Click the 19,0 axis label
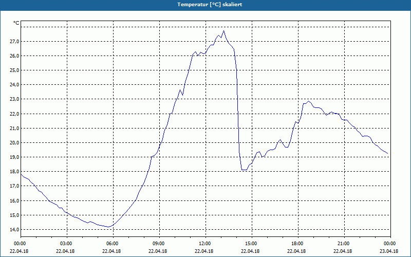 click(x=14, y=157)
